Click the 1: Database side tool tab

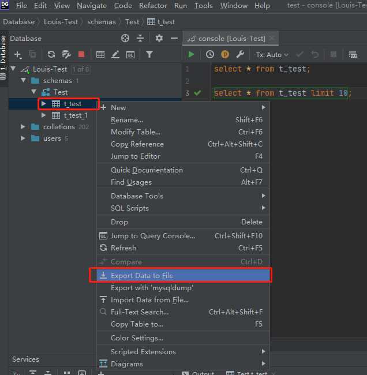click(x=3, y=57)
